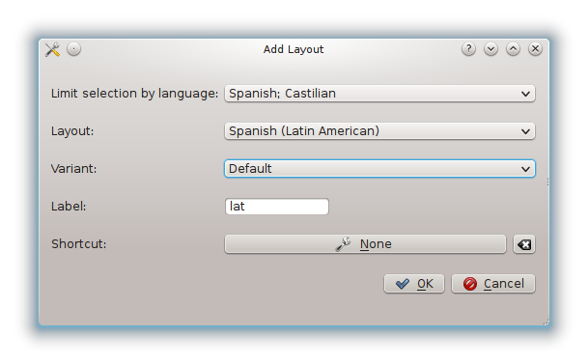Grab the resize grip at dialog corner
588x364 pixels.
click(546, 322)
